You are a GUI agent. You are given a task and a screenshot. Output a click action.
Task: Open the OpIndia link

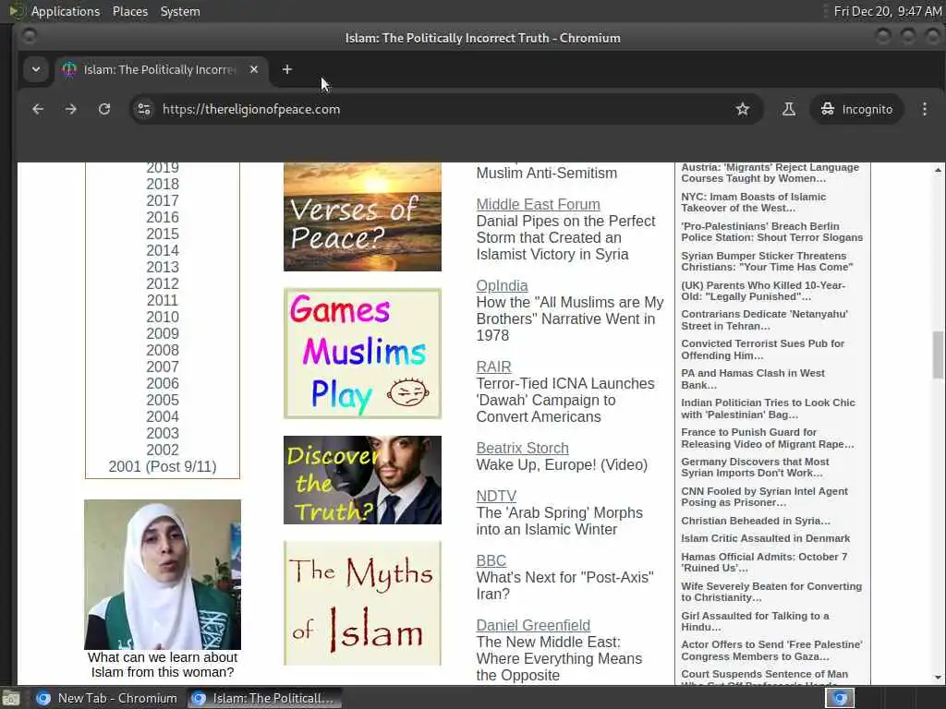[502, 286]
